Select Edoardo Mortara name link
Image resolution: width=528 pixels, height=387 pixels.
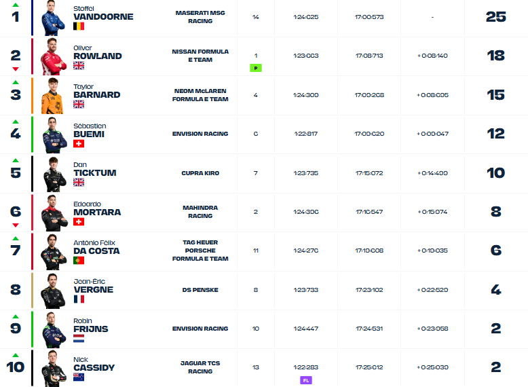click(97, 208)
